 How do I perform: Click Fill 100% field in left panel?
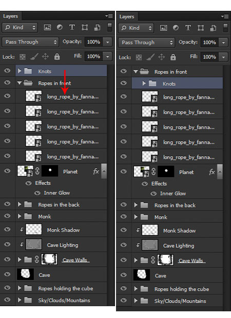[x=93, y=57]
